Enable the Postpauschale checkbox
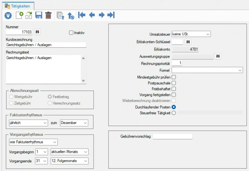Viewport: 249px width, 171px height. click(174, 83)
